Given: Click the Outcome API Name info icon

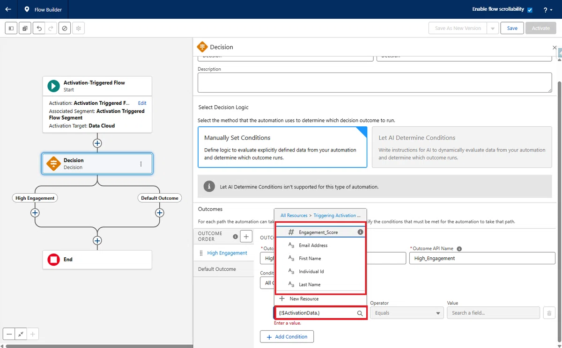Looking at the screenshot, I should (x=459, y=249).
